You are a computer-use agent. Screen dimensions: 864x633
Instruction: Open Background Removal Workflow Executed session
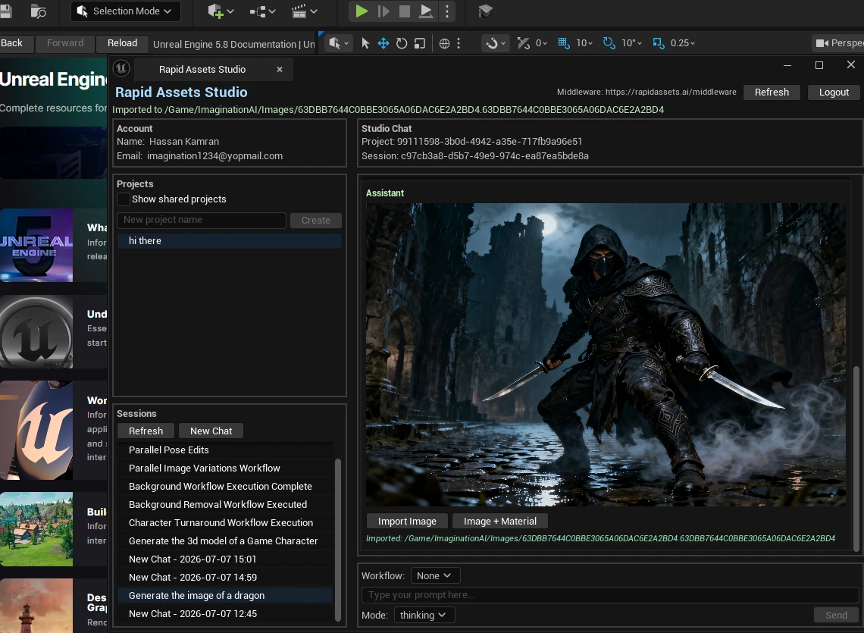click(225, 505)
